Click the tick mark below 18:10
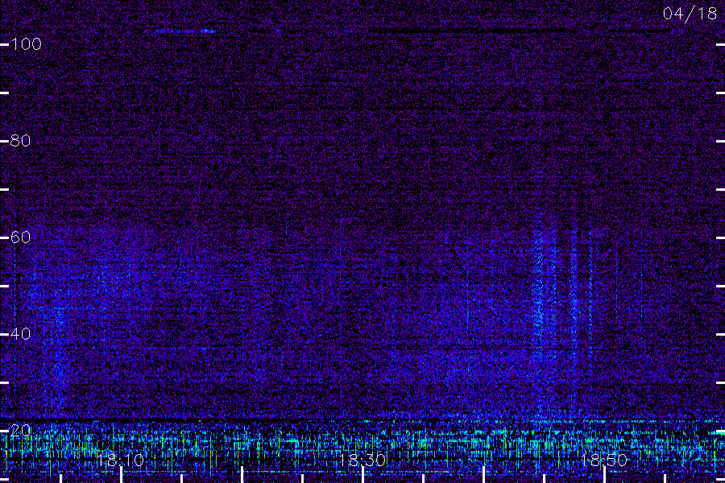Viewport: 725px width, 483px height. (x=121, y=475)
